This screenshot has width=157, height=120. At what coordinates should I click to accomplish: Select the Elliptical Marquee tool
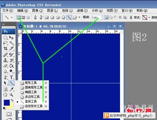pyautogui.click(x=5, y=38)
